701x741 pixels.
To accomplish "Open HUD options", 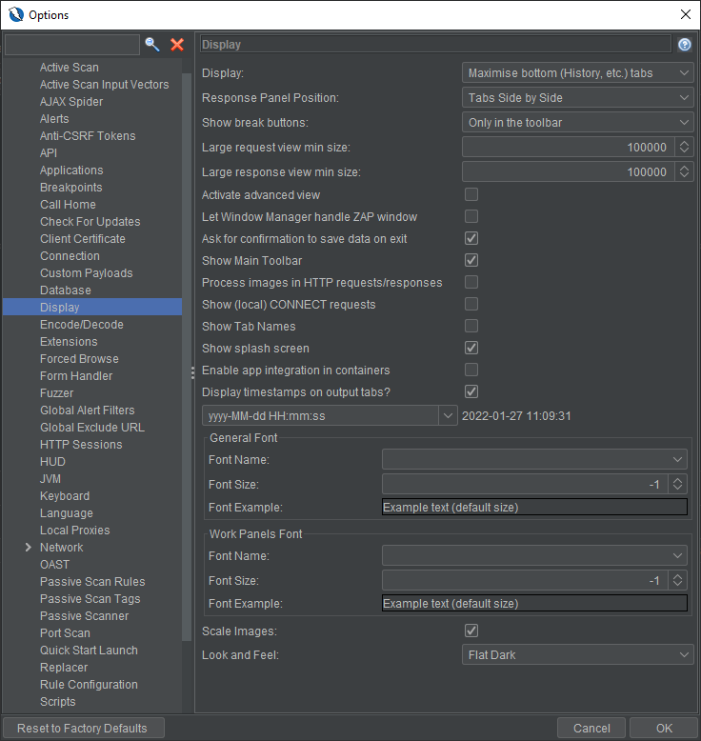I will coord(52,461).
